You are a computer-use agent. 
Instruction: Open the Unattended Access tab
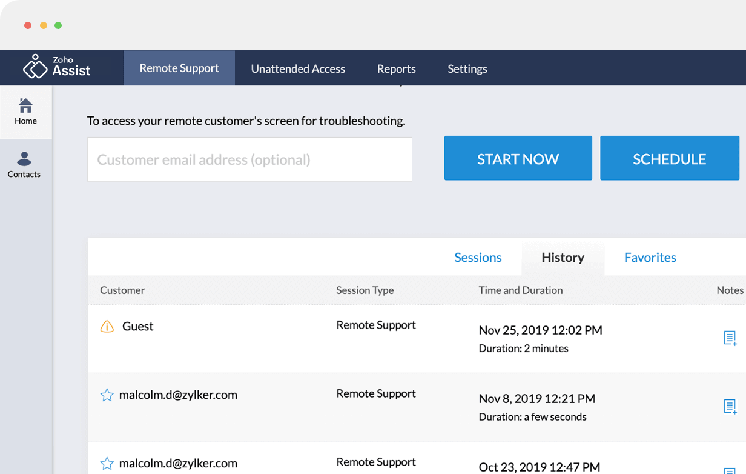(298, 68)
